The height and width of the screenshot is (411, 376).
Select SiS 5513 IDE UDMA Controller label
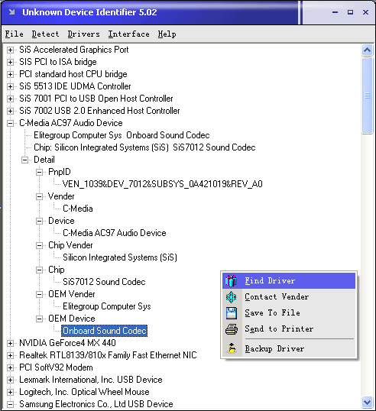point(75,86)
